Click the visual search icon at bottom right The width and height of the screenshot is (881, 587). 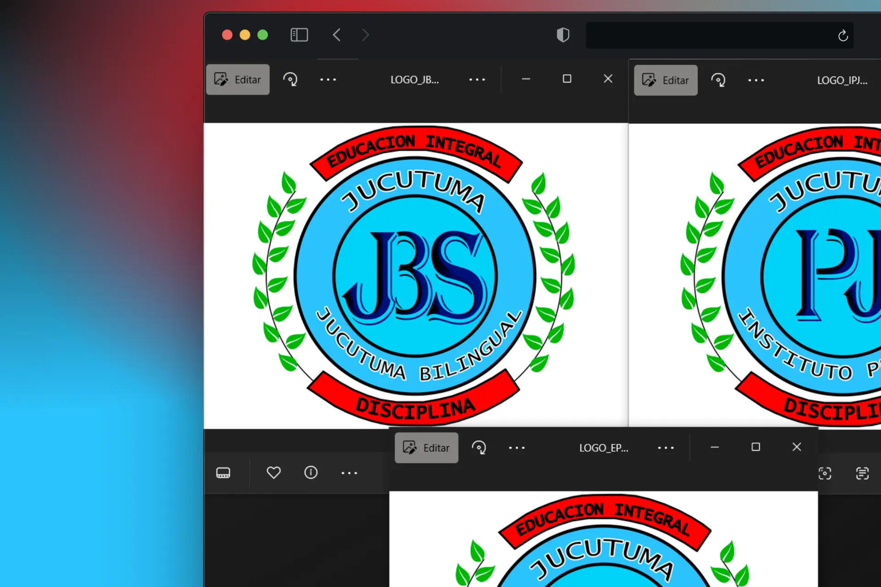point(825,473)
